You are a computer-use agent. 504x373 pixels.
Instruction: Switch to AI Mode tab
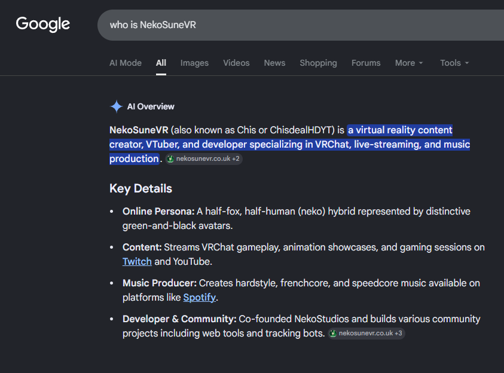(x=126, y=63)
